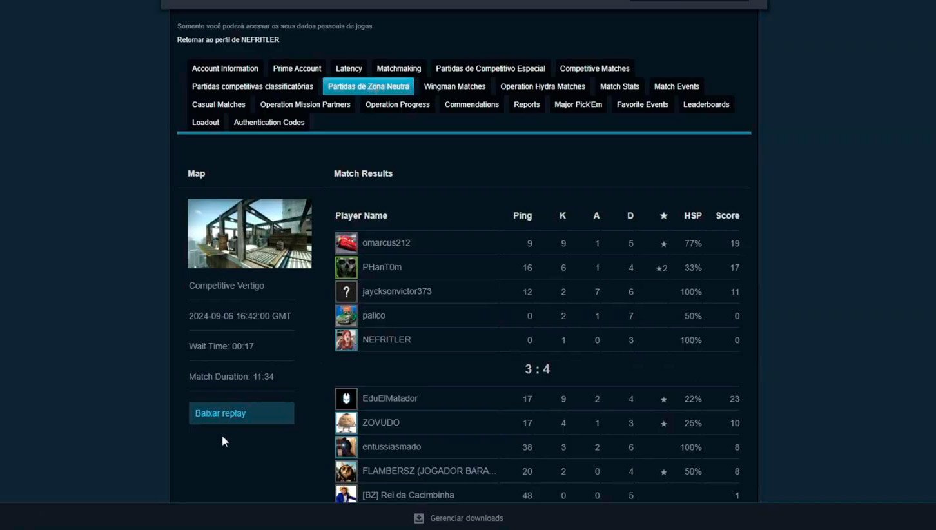
Task: Switch to Competitive Matches tab
Action: tap(594, 68)
